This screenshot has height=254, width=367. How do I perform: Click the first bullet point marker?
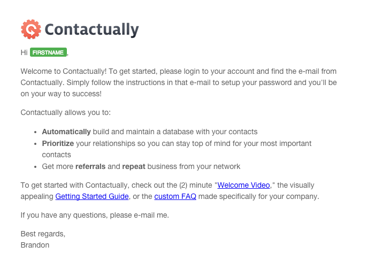coord(35,132)
